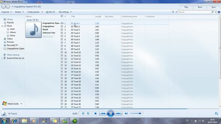Screen dimensions: 221x124
Task: Select Genre under Music
Action: click(x=12, y=35)
